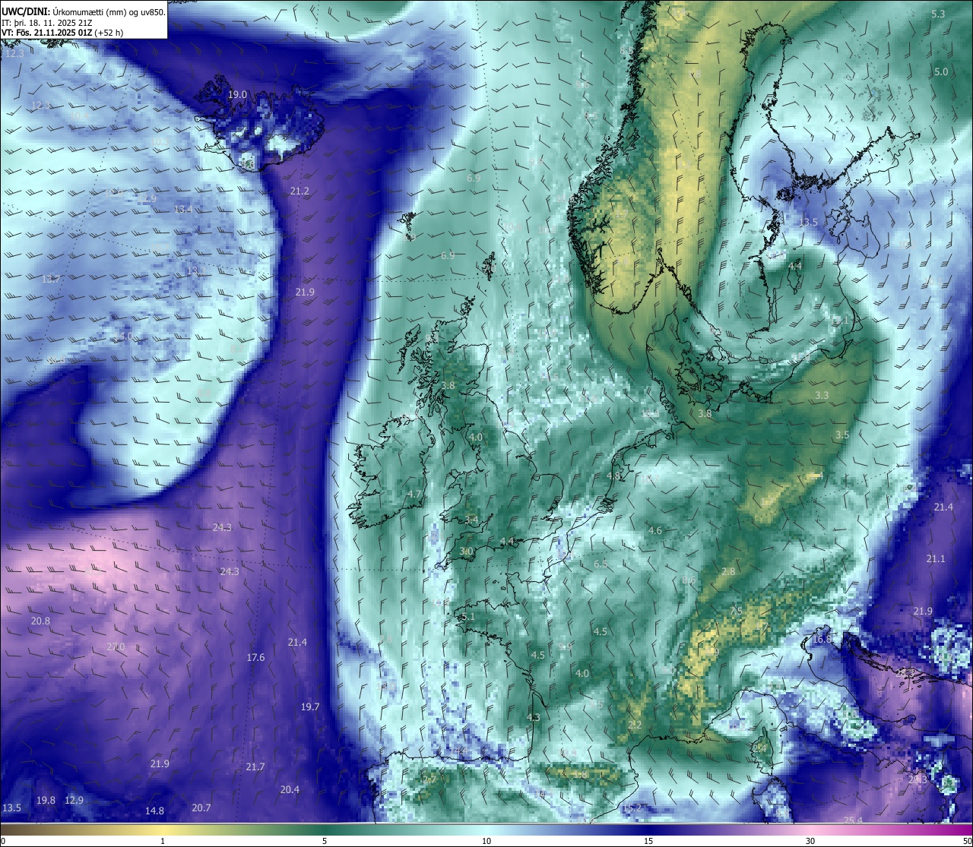Click the 19.7 value on the map
Image resolution: width=973 pixels, height=847 pixels.
(x=310, y=706)
